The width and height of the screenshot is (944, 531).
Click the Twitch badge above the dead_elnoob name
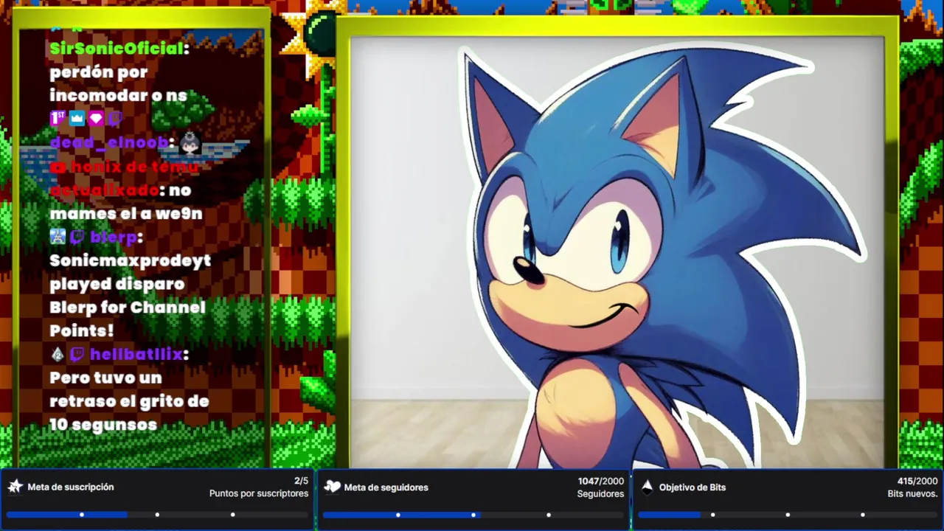tap(115, 118)
